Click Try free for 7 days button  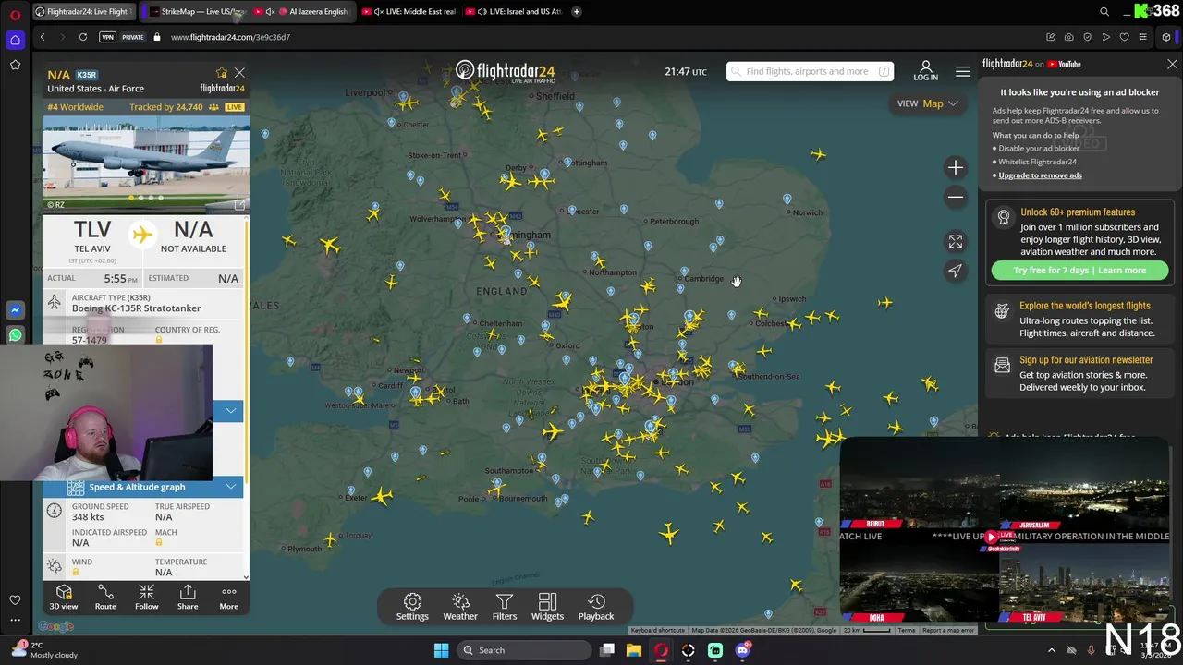[x=1079, y=271]
